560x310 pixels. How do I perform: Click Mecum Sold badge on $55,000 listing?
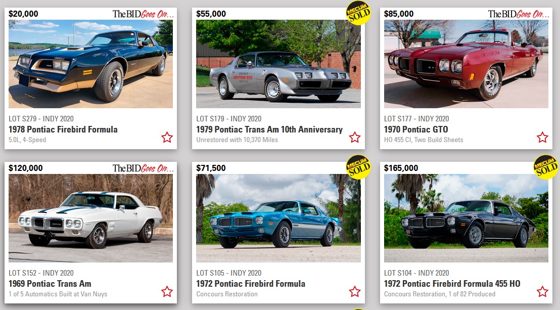358,13
